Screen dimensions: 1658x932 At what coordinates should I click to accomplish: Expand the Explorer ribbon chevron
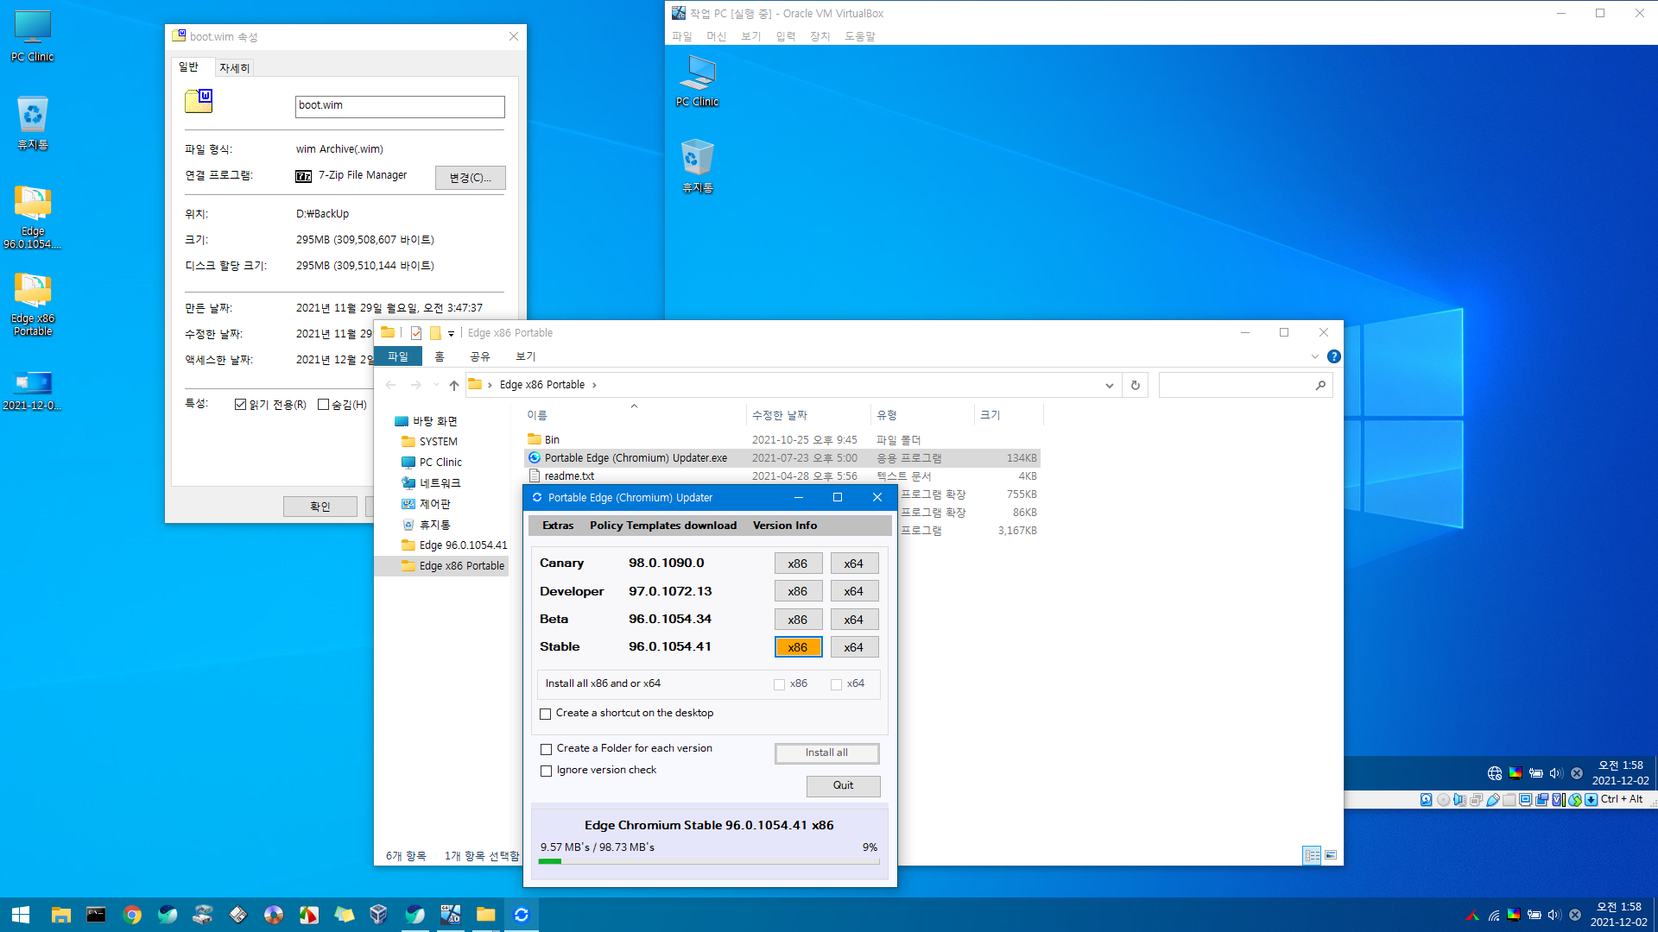pyautogui.click(x=1314, y=356)
